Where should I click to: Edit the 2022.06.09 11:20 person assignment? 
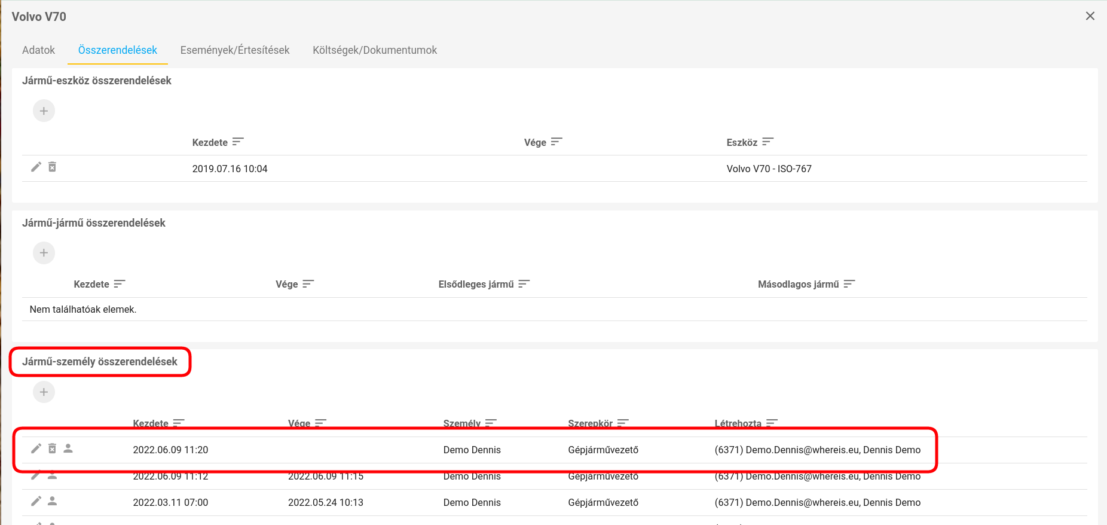[x=36, y=448]
